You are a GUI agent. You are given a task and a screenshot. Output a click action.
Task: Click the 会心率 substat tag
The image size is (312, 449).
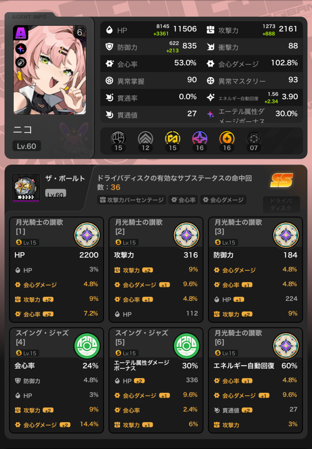click(x=183, y=200)
